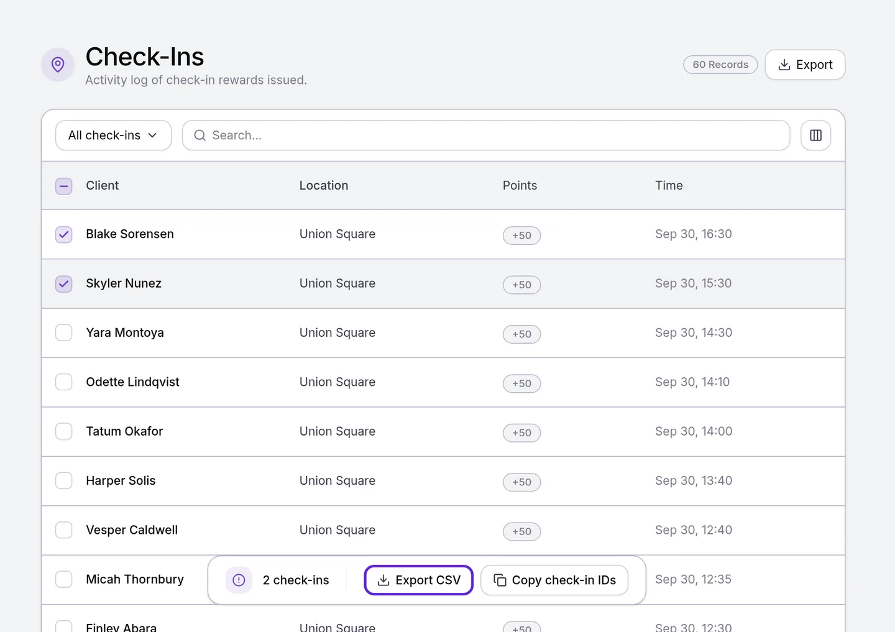895x632 pixels.
Task: Open the column settings icon button
Action: [x=815, y=135]
